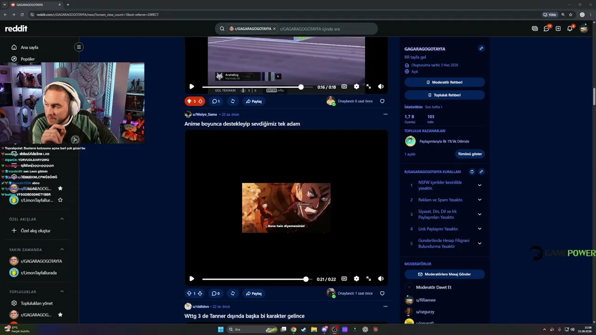Open comments on the post with 0 comments
The height and width of the screenshot is (335, 596).
[x=216, y=293]
